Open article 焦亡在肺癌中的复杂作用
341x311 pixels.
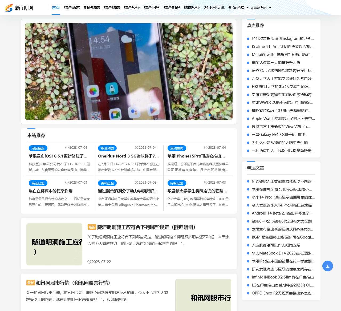[51, 191]
